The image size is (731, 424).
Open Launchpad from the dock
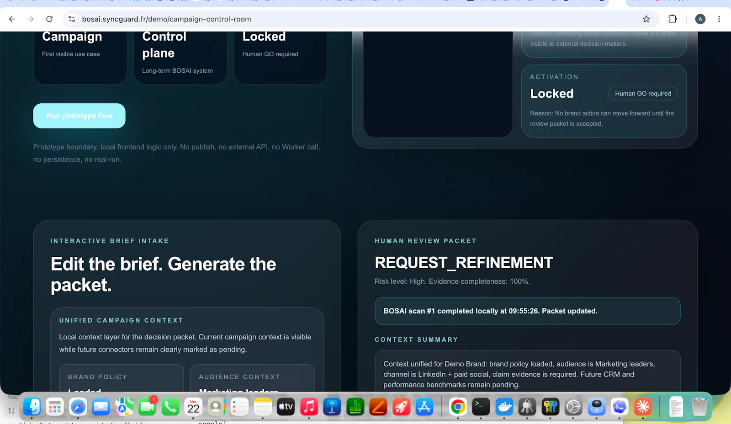(x=55, y=407)
